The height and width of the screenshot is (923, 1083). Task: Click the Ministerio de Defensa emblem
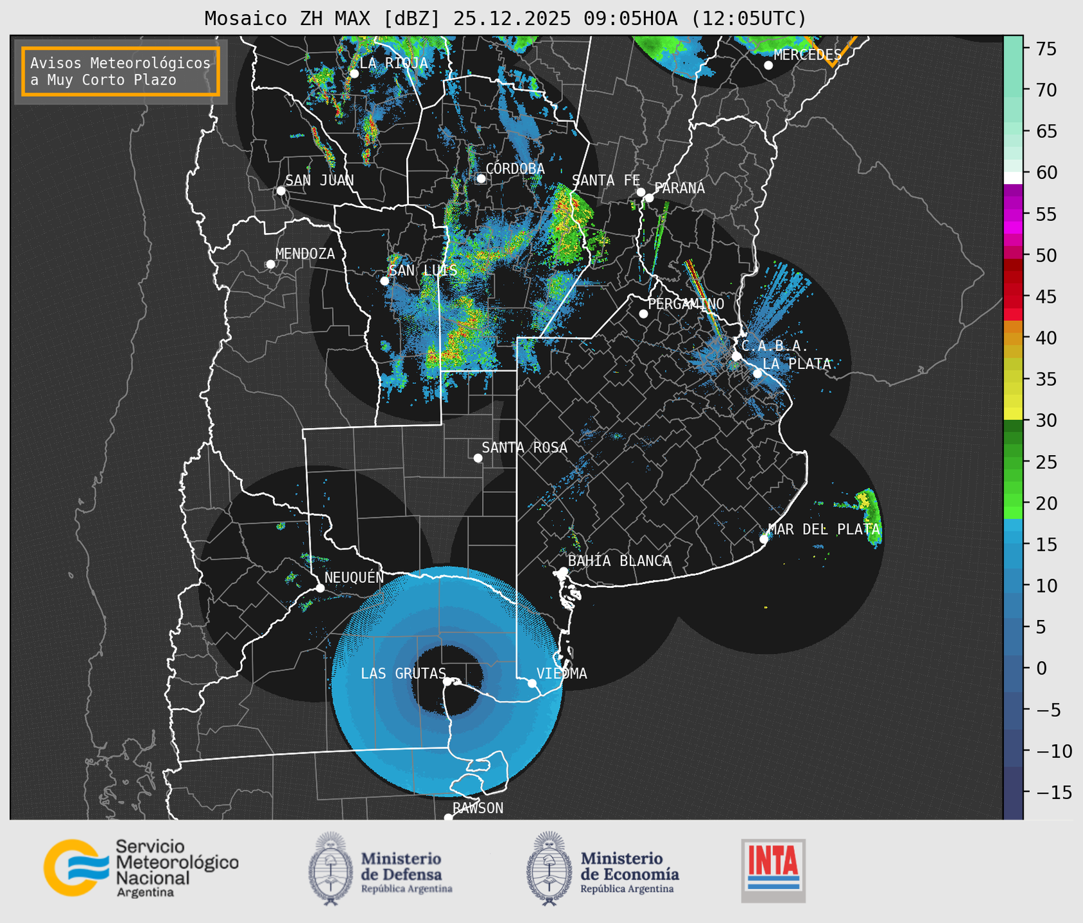[x=331, y=869]
